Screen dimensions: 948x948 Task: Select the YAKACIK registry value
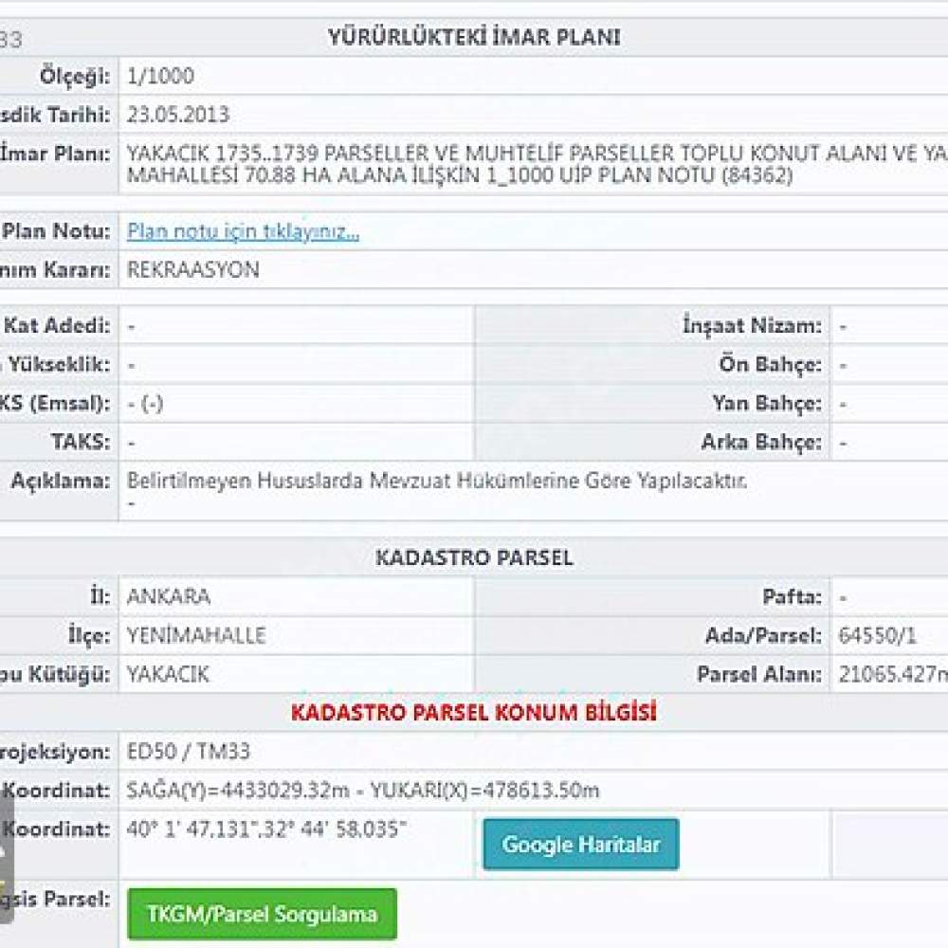point(168,674)
